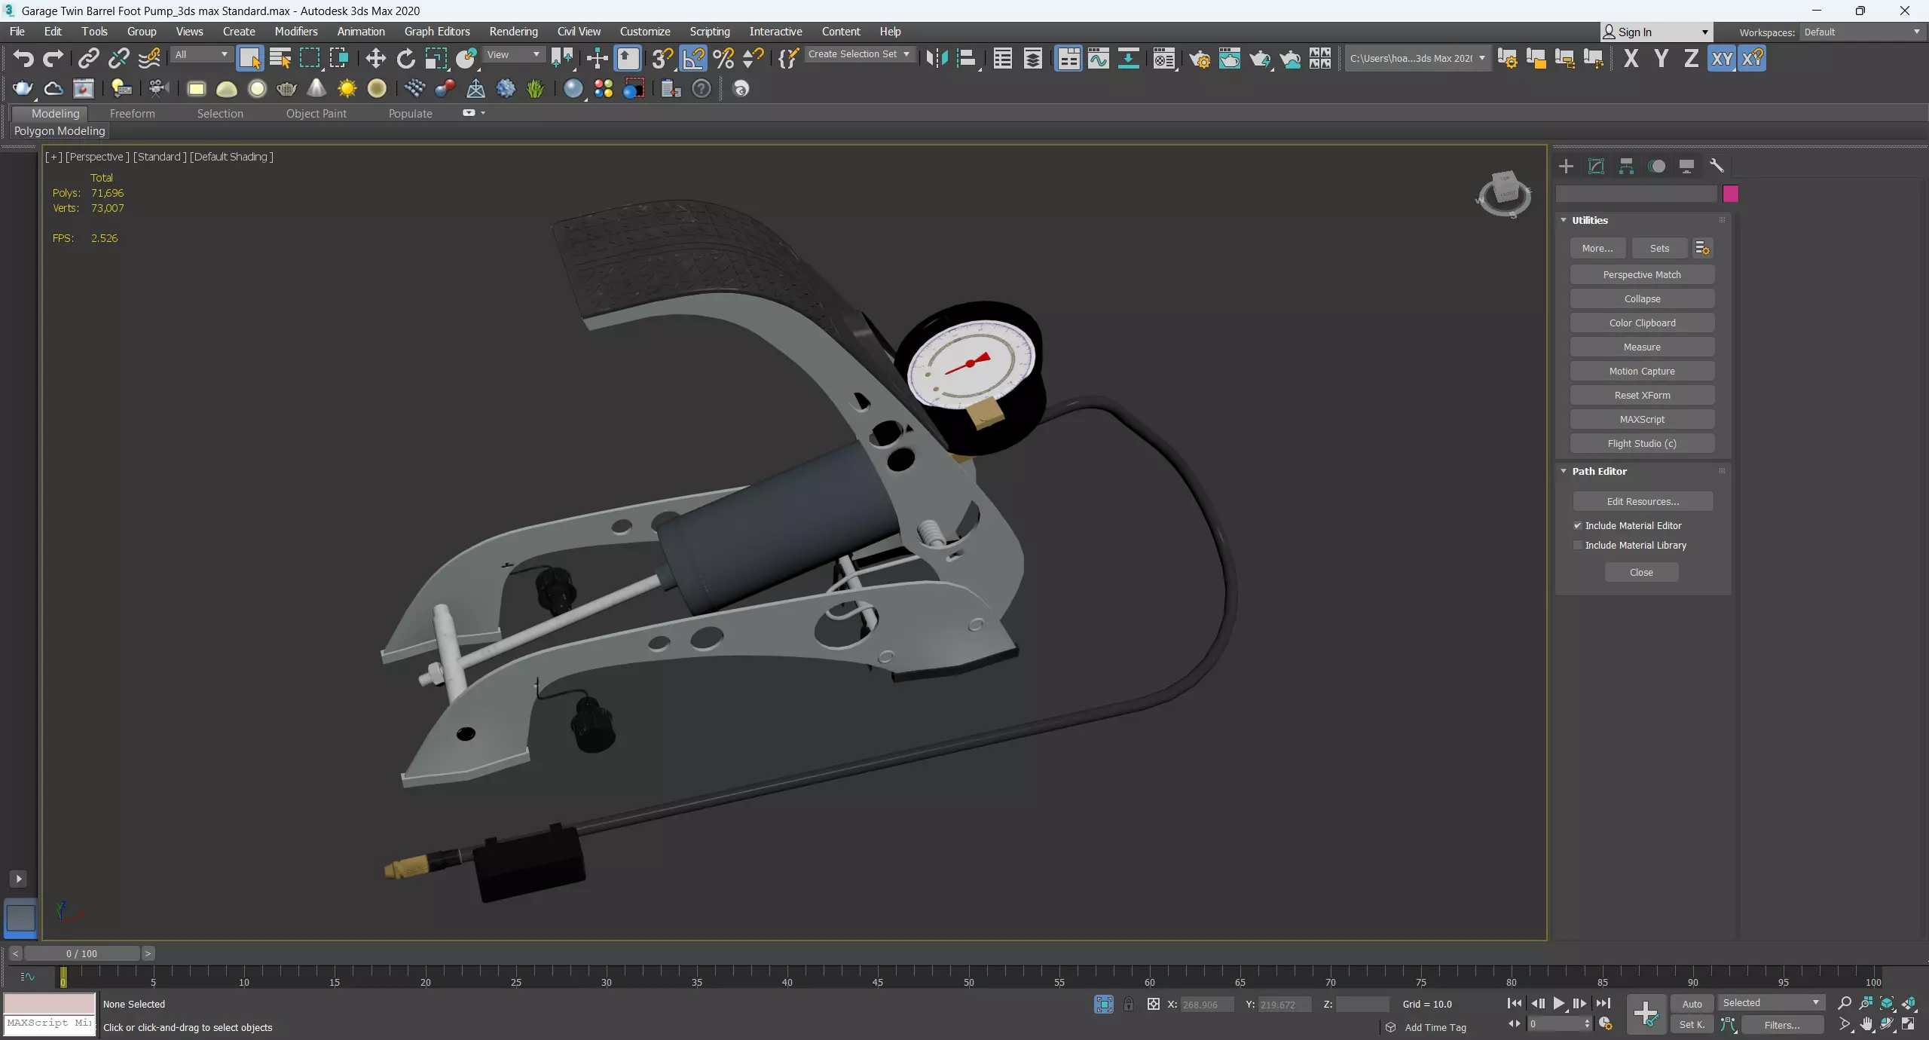Viewport: 1929px width, 1040px height.
Task: Toggle Auto Key mode button
Action: pyautogui.click(x=1692, y=1003)
